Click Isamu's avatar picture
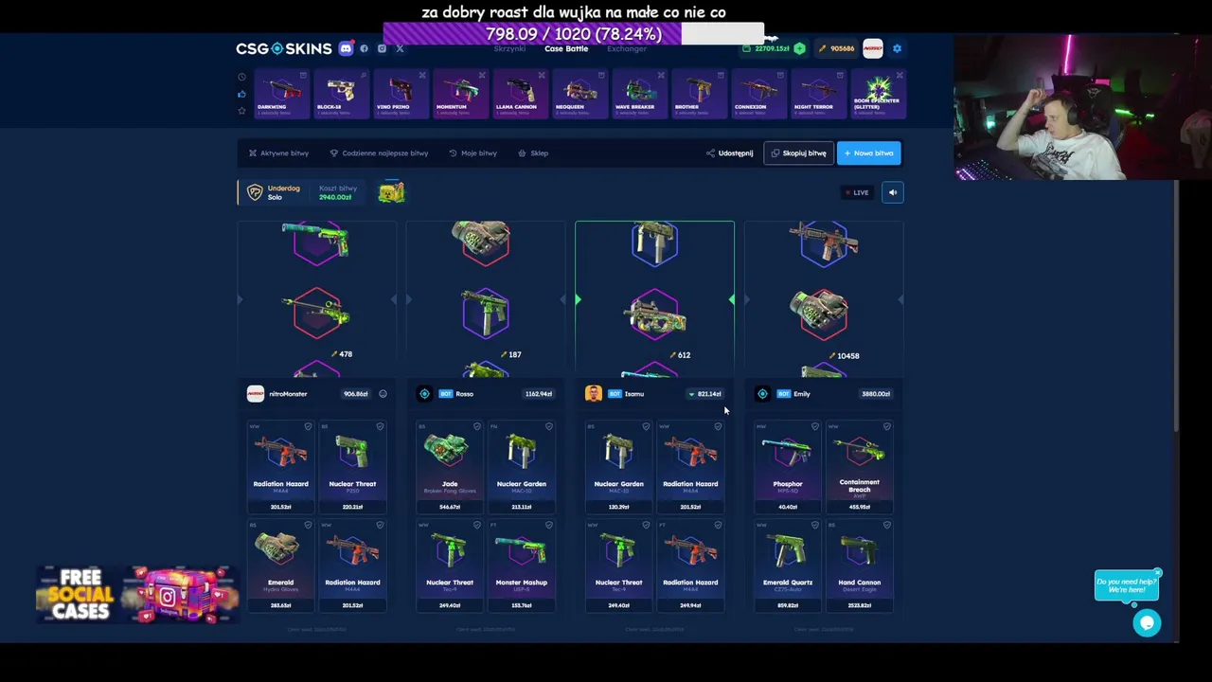This screenshot has width=1212, height=682. pyautogui.click(x=593, y=393)
